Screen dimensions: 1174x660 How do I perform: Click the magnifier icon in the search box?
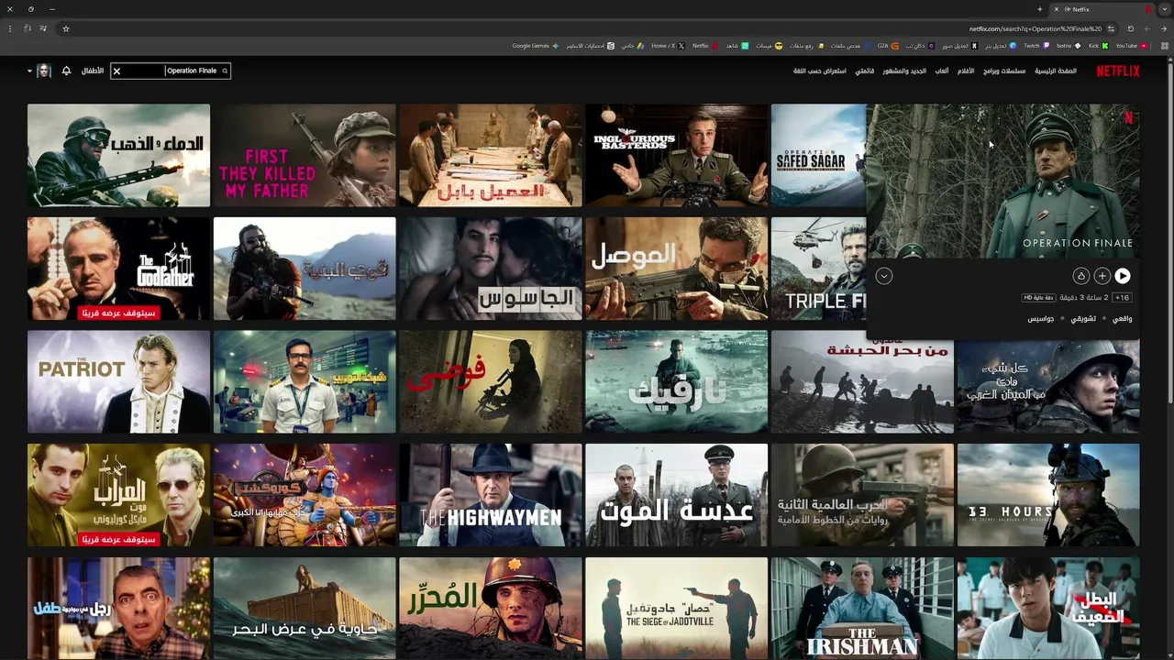(x=224, y=71)
